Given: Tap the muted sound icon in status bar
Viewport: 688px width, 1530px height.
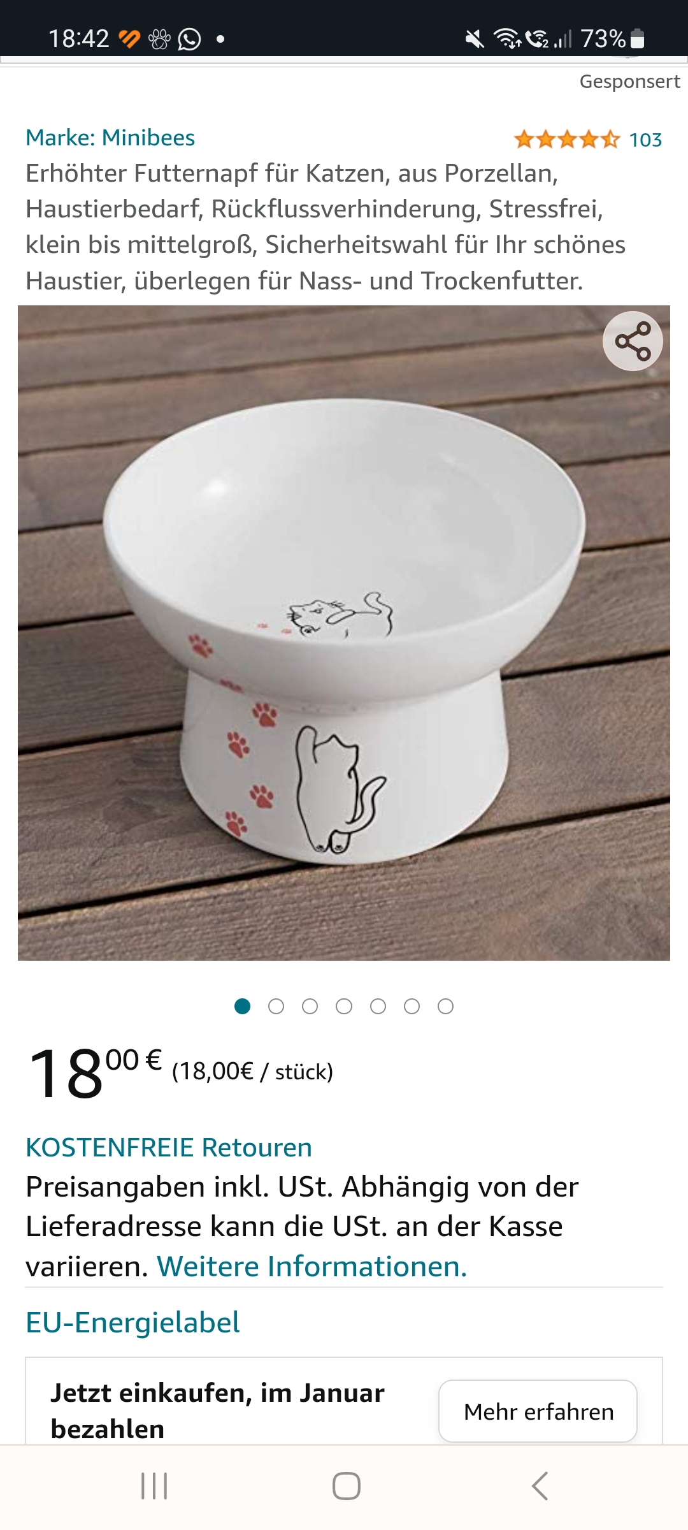Looking at the screenshot, I should (475, 40).
